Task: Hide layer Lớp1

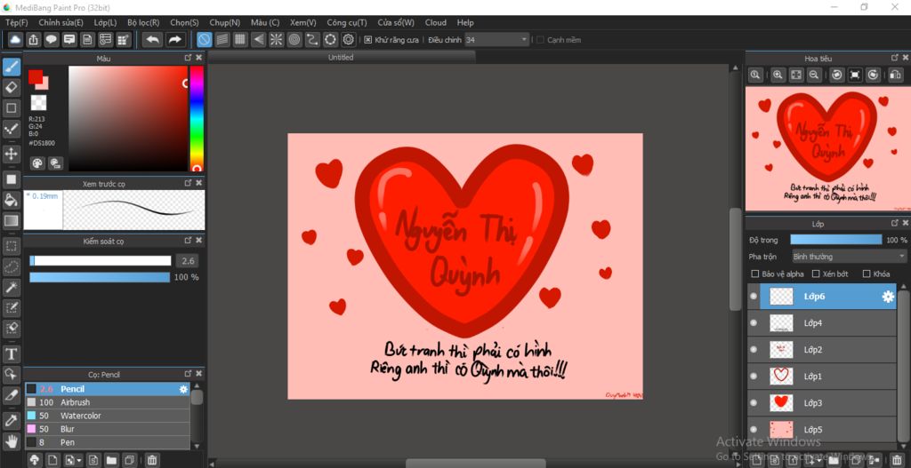Action: tap(754, 377)
